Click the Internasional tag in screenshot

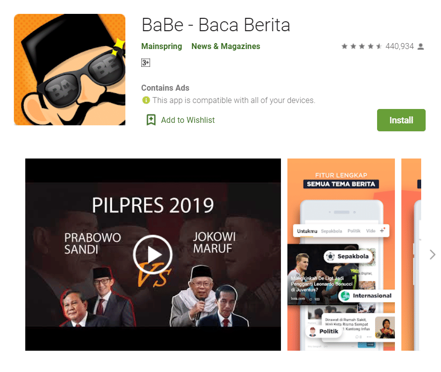pos(367,296)
